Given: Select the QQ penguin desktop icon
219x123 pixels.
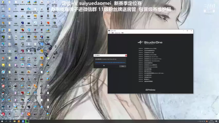Looking at the screenshot, I should point(3,94).
